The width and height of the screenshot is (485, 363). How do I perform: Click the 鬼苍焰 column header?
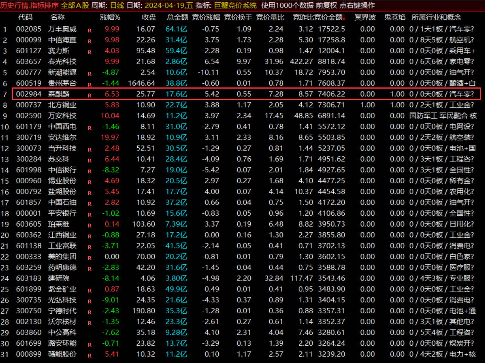(395, 17)
